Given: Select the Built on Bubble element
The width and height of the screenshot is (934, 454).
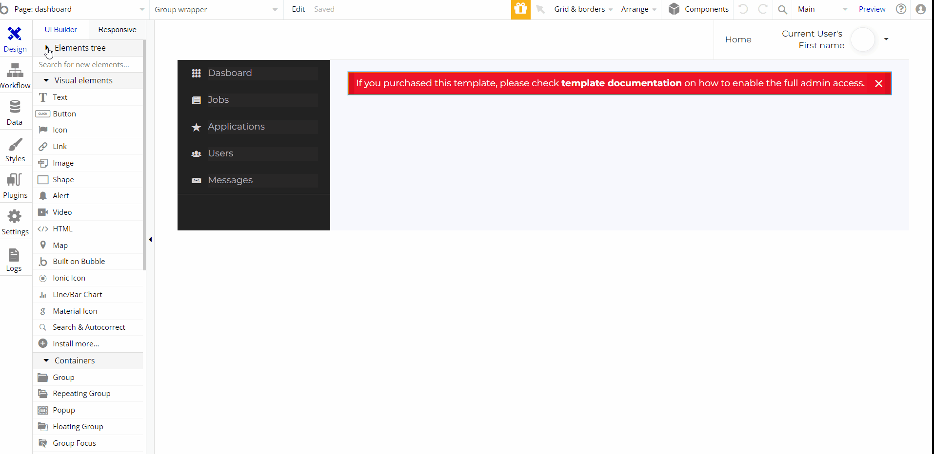Looking at the screenshot, I should tap(88, 262).
